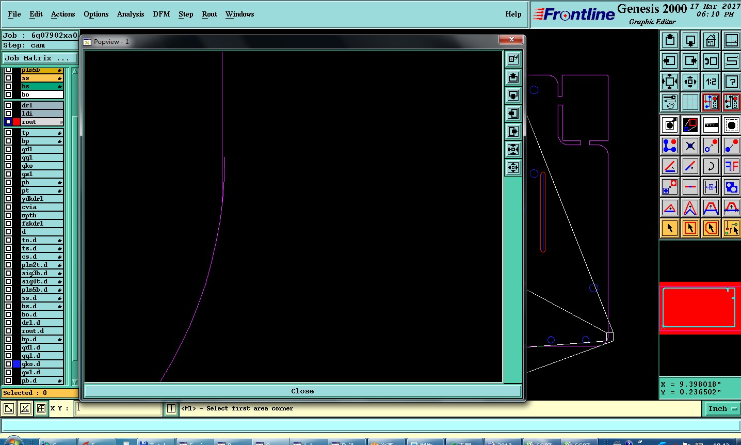Toggle display checkbox for layer rout
This screenshot has height=445, width=741.
[8, 122]
